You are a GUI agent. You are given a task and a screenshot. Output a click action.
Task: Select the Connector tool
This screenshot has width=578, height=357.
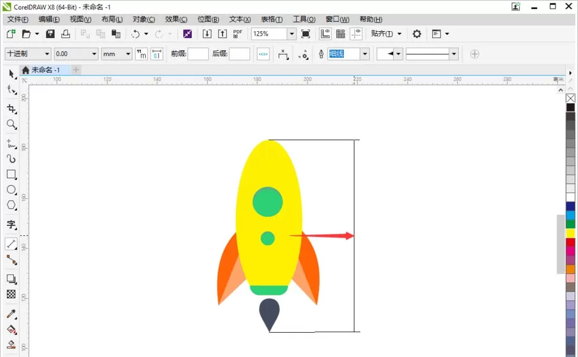point(12,260)
